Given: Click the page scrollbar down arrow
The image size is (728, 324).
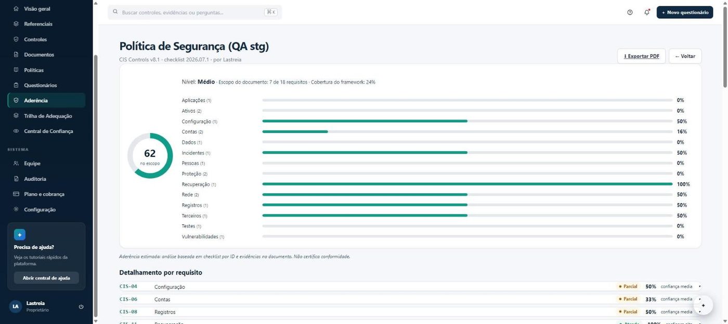Looking at the screenshot, I should pyautogui.click(x=725, y=320).
